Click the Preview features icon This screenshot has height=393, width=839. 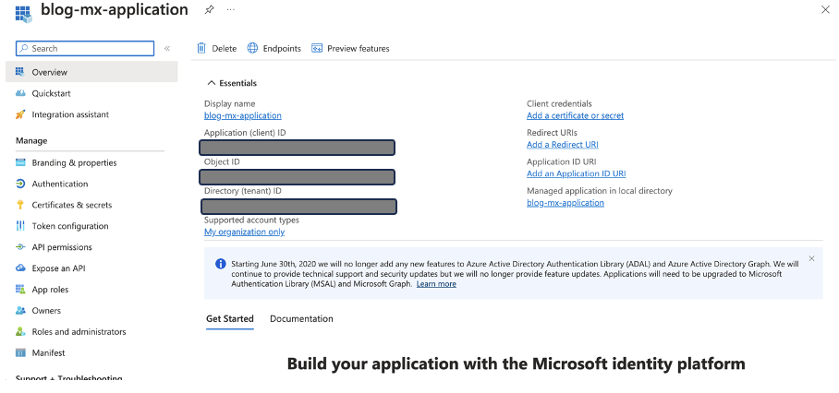click(317, 49)
